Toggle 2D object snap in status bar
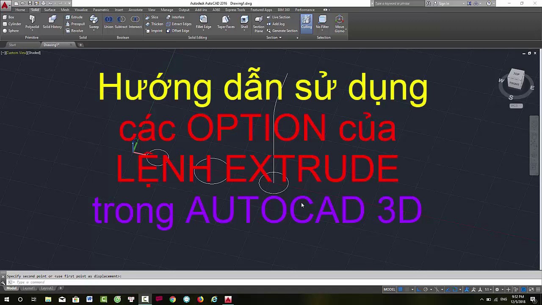This screenshot has height=305, width=542. [455, 289]
